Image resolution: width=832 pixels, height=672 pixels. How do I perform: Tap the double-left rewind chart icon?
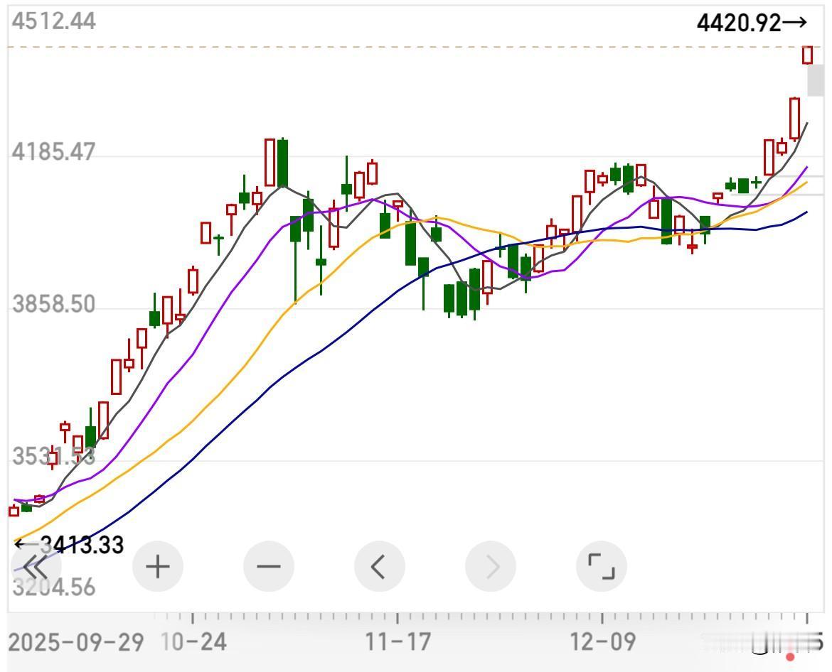click(36, 567)
